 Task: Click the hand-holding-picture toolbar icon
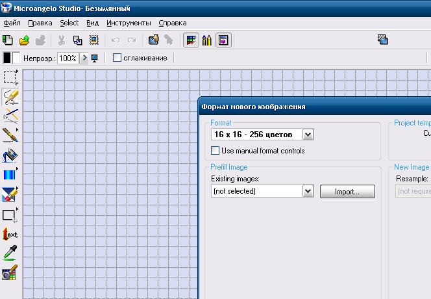pyautogui.click(x=153, y=40)
